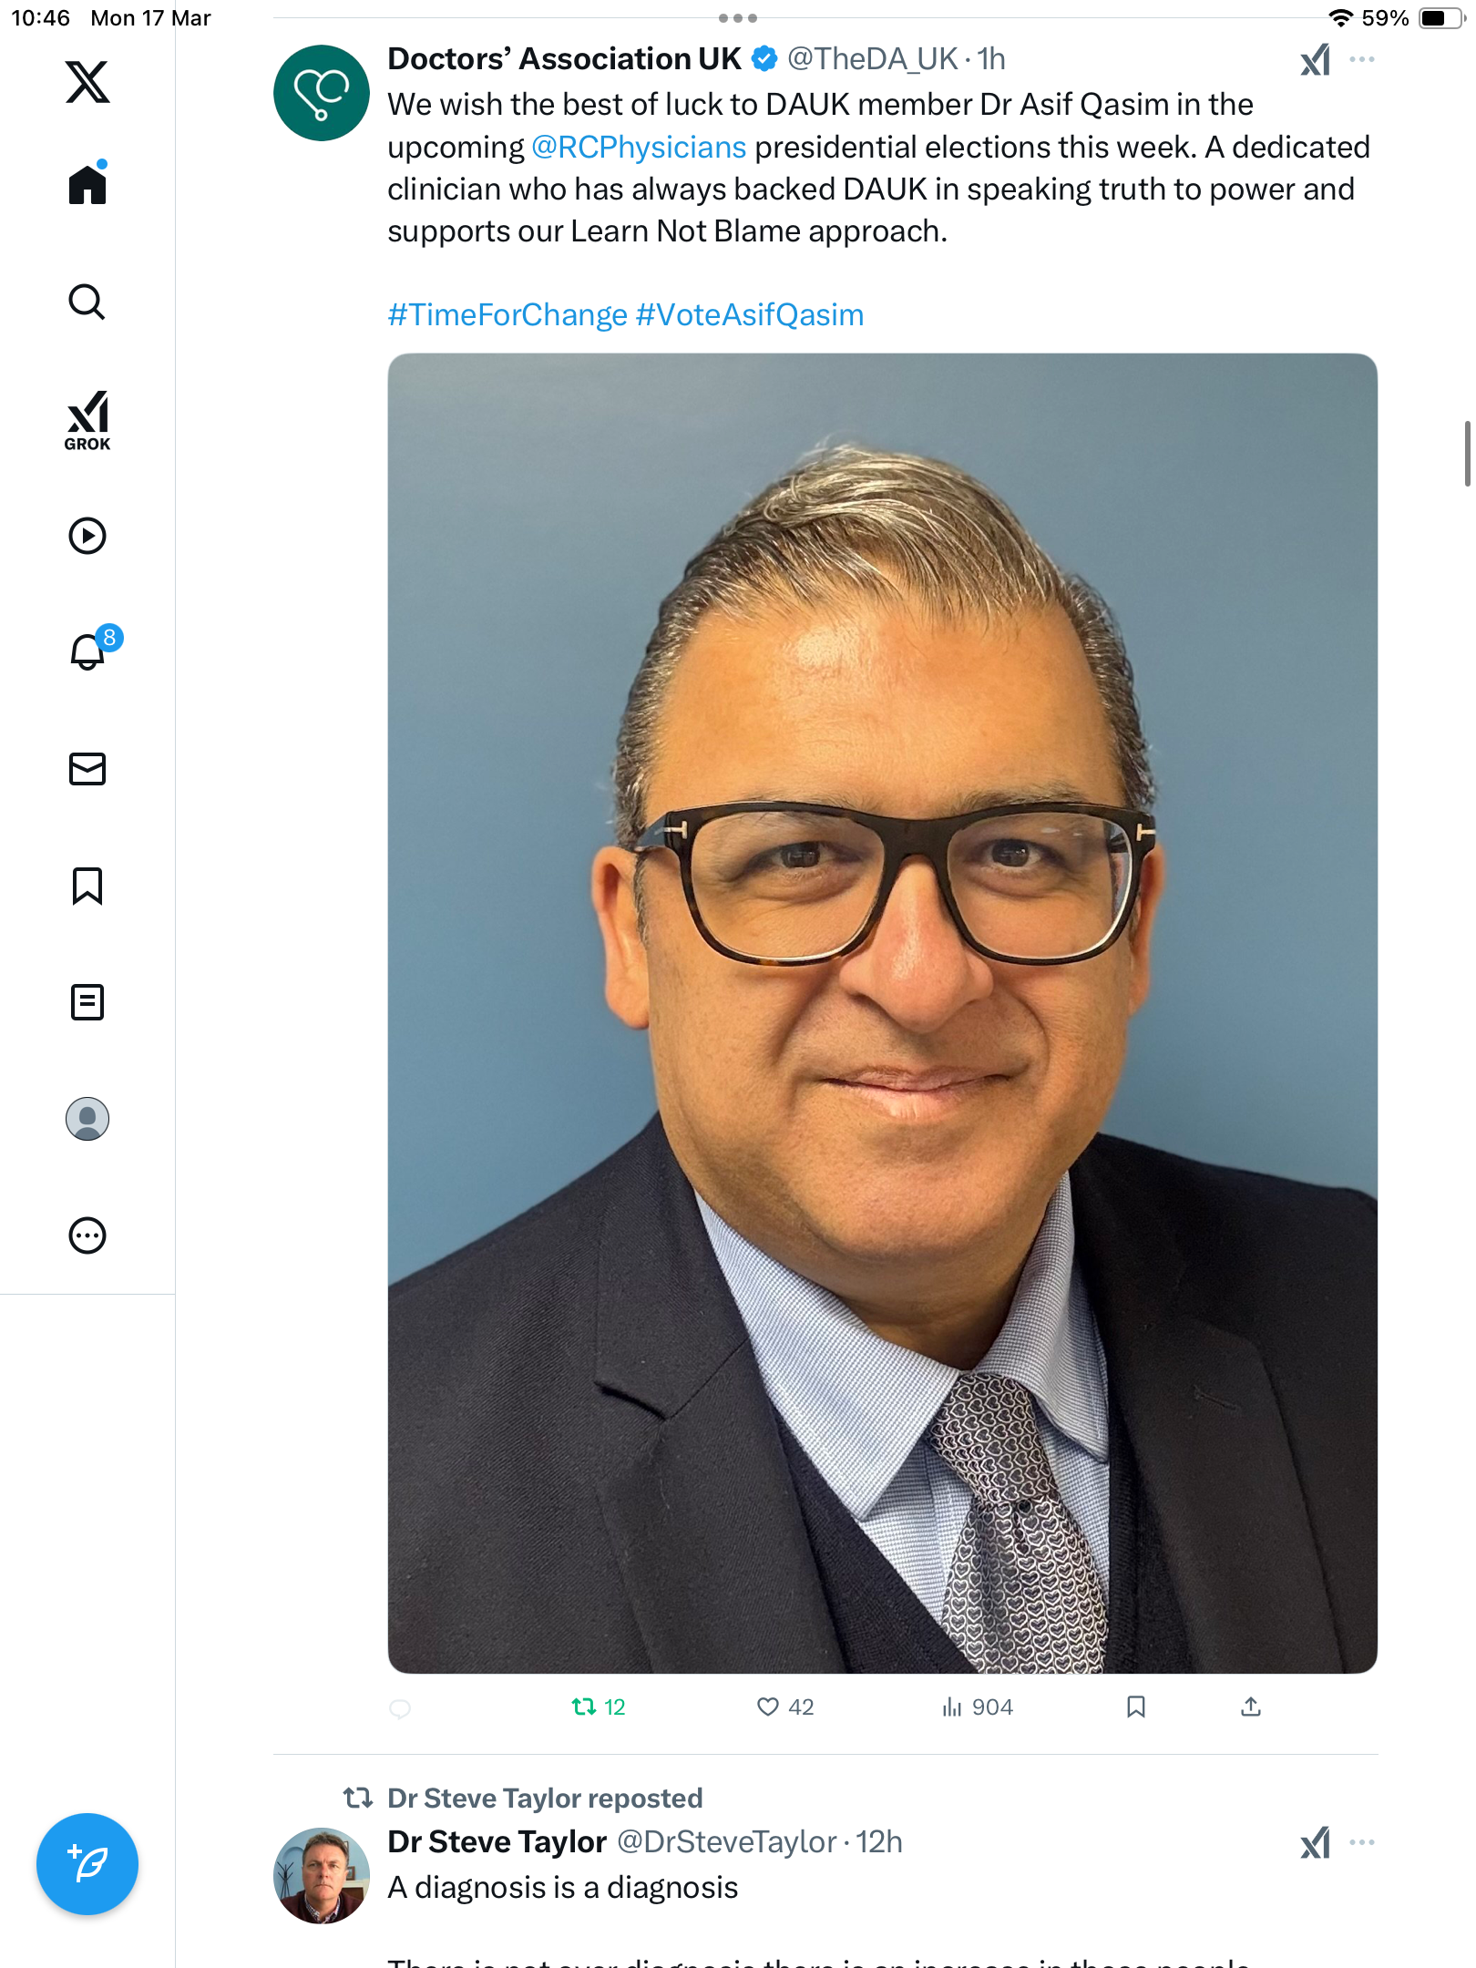
Task: Open the Search magnifier in sidebar
Action: [87, 302]
